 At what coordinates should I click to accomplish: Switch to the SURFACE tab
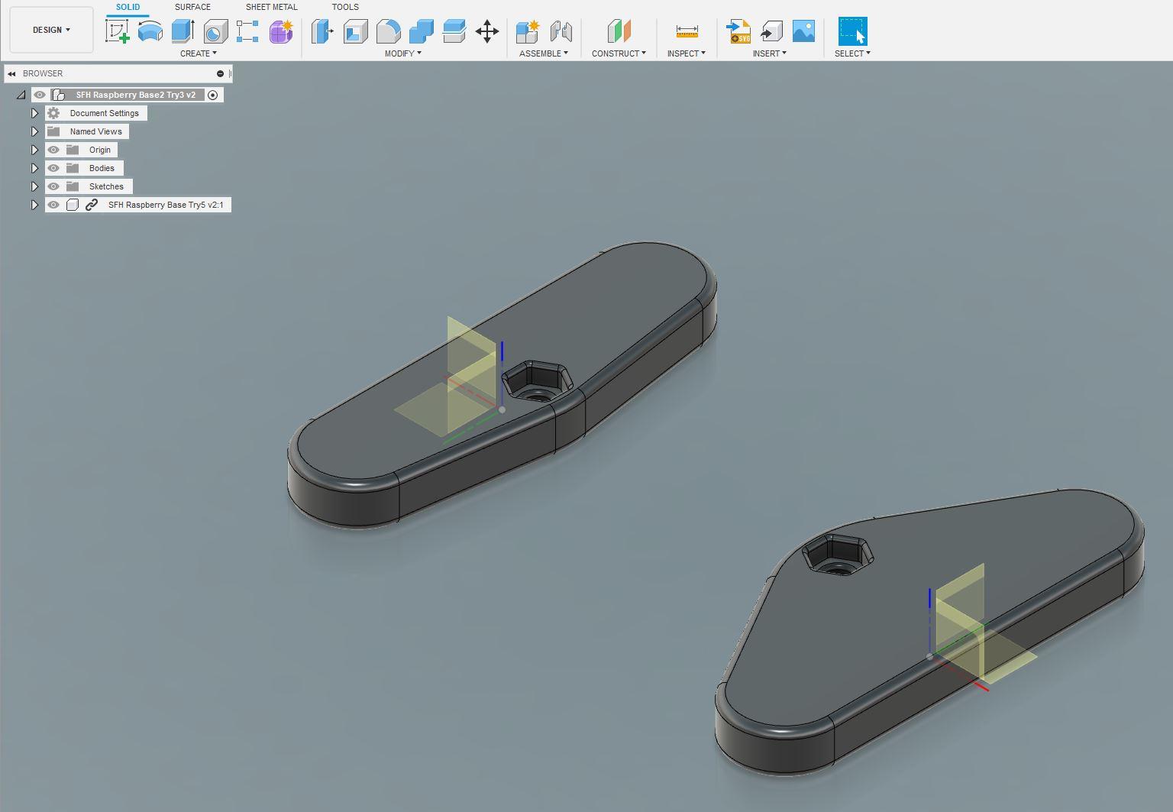click(x=192, y=7)
